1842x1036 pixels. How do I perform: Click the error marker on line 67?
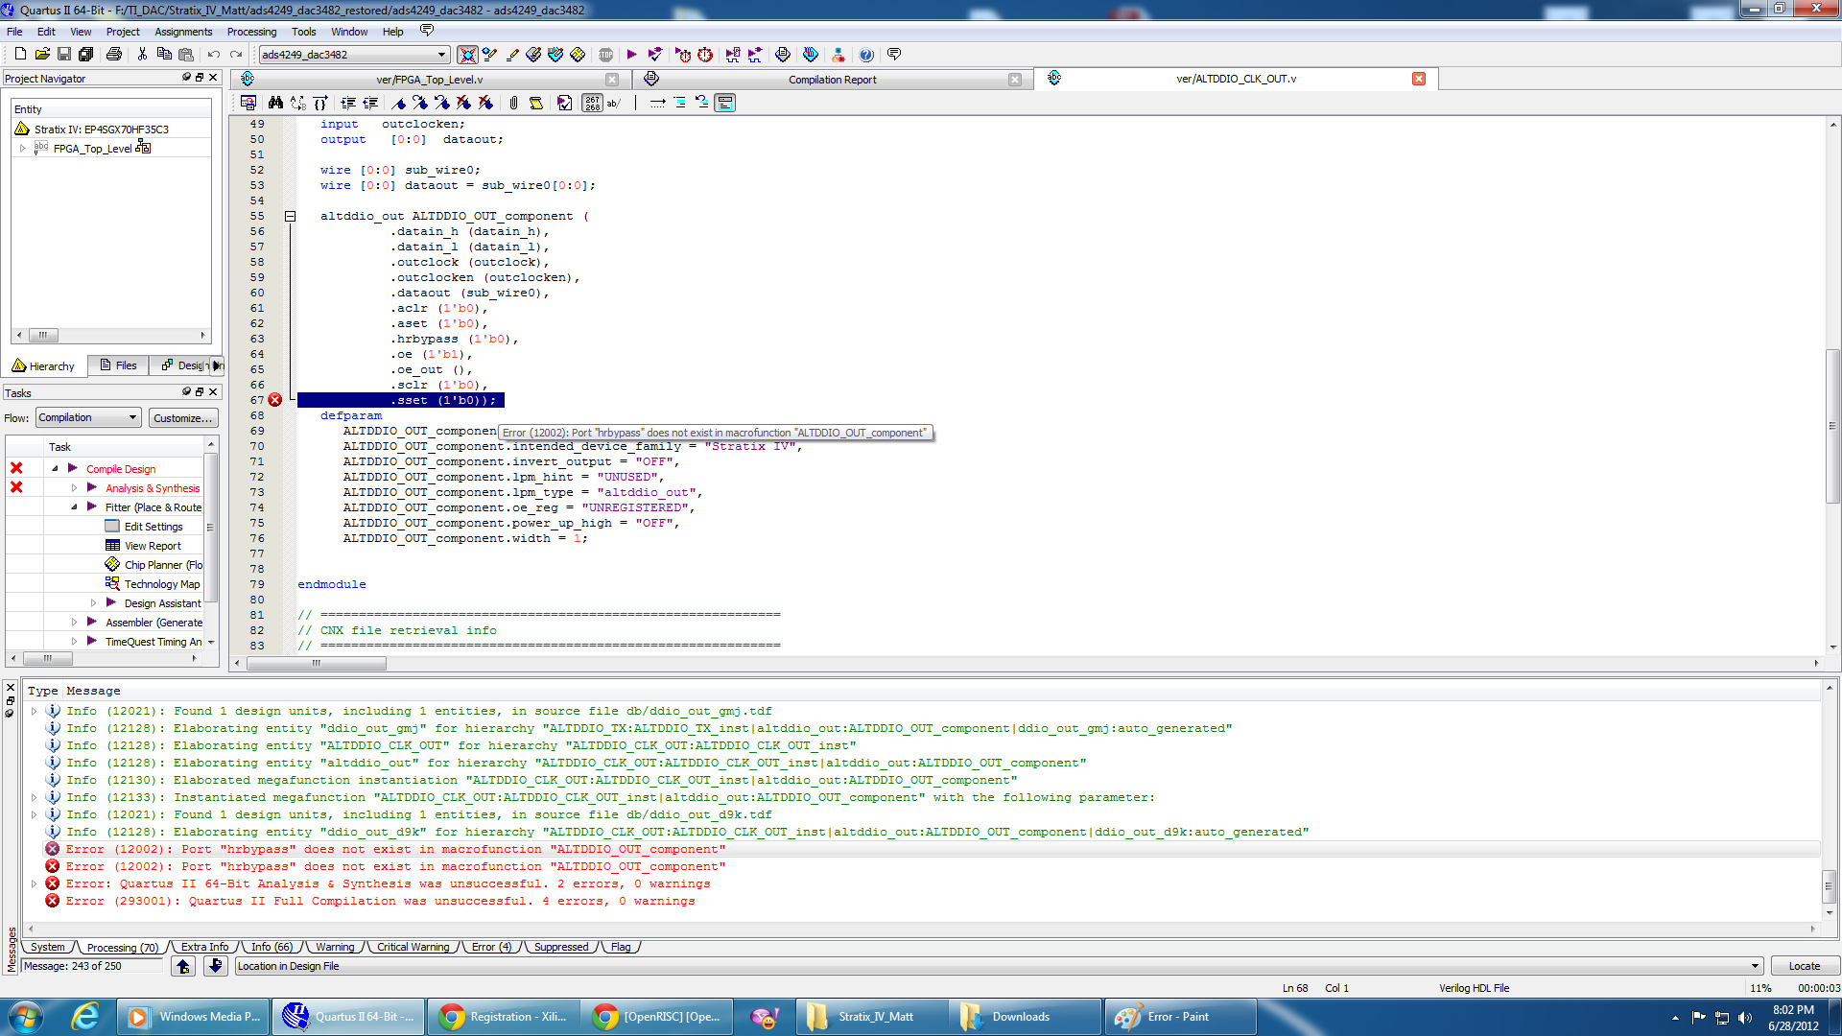(275, 400)
